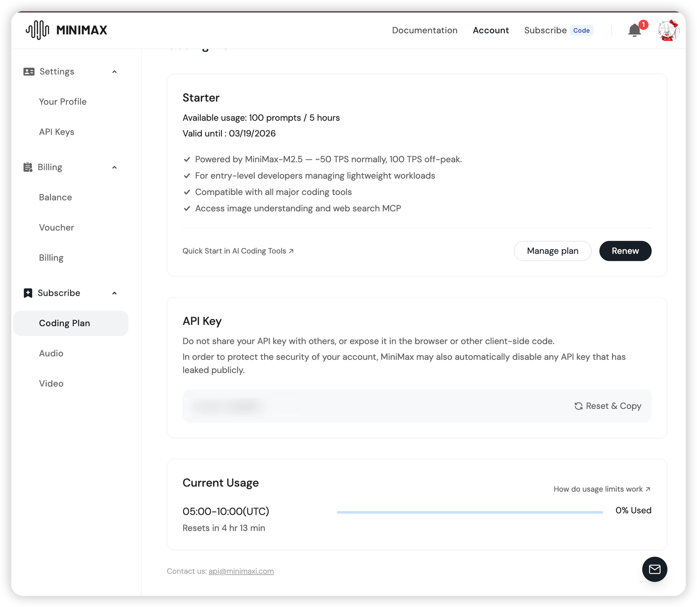697x607 pixels.
Task: Click the floating mail contact button
Action: point(654,569)
